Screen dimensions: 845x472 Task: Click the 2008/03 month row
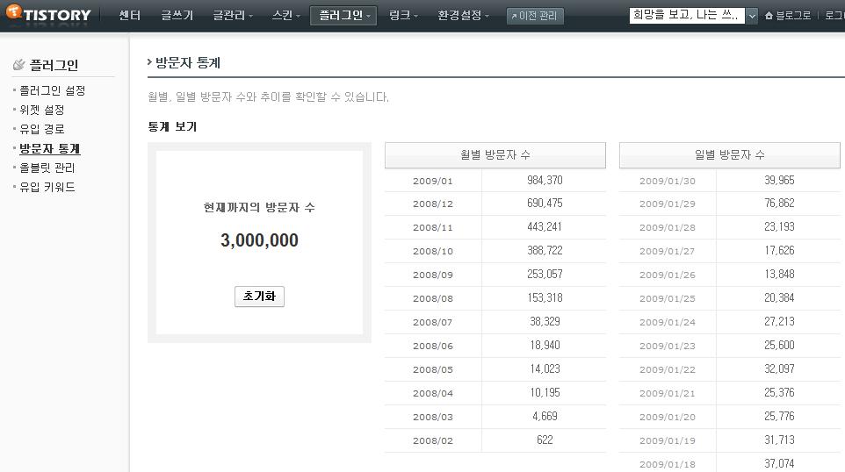tap(495, 417)
